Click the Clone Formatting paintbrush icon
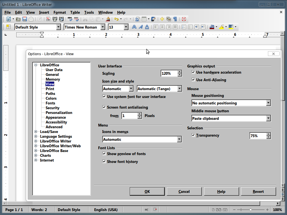This screenshot has height=215, width=287. (108, 19)
